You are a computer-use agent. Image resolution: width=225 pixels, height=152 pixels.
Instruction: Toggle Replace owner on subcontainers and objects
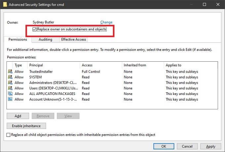[35, 30]
